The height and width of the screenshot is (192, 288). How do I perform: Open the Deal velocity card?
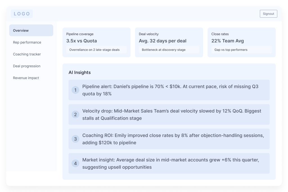pos(169,38)
